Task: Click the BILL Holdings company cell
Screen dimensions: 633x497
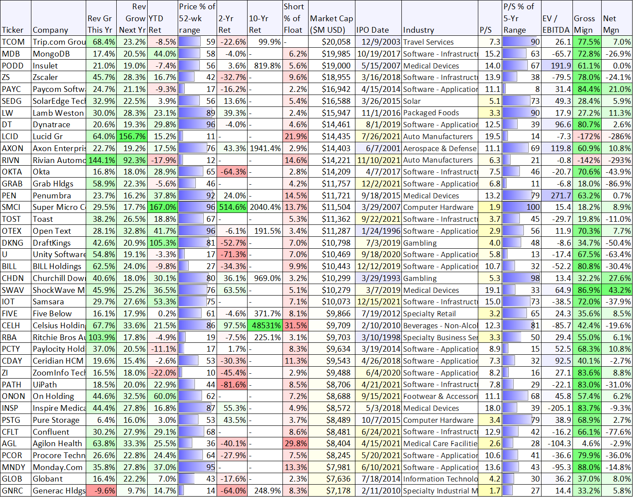Action: pyautogui.click(x=59, y=266)
